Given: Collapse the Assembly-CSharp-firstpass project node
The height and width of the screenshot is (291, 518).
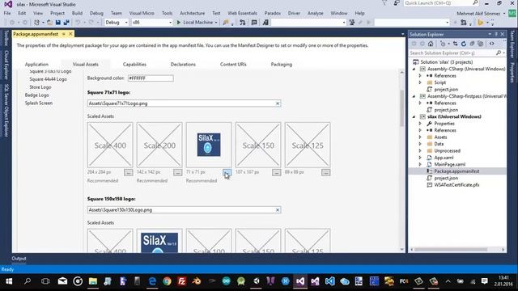Looking at the screenshot, I should click(x=414, y=96).
